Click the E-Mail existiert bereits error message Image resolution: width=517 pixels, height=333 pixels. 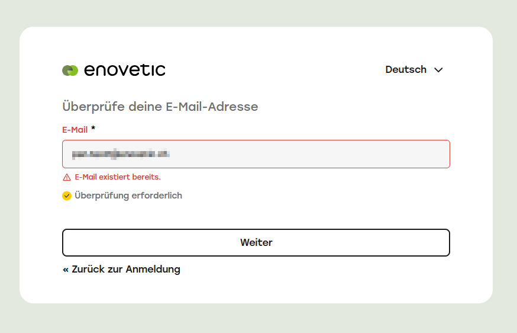(x=118, y=177)
